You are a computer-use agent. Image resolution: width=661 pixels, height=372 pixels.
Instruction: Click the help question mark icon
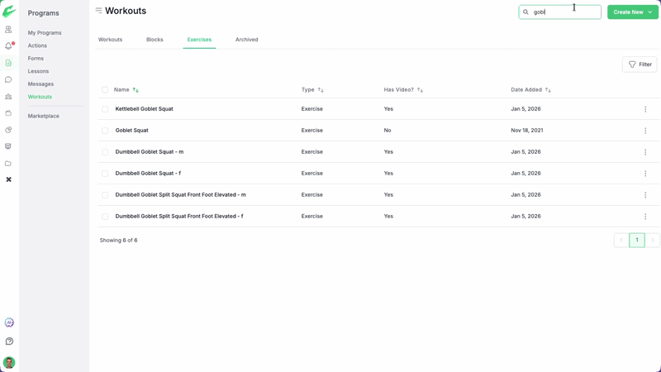coord(9,341)
